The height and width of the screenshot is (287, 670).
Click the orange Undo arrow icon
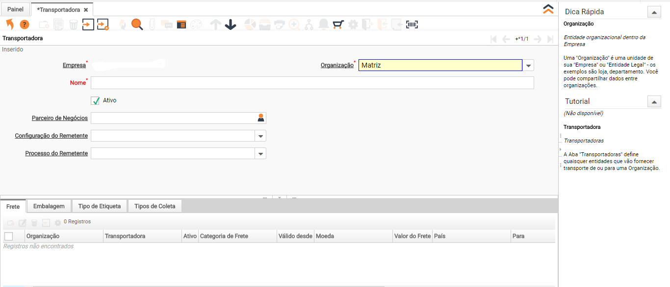[10, 24]
